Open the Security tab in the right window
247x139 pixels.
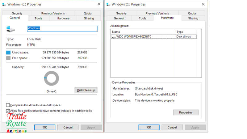pos(121,13)
